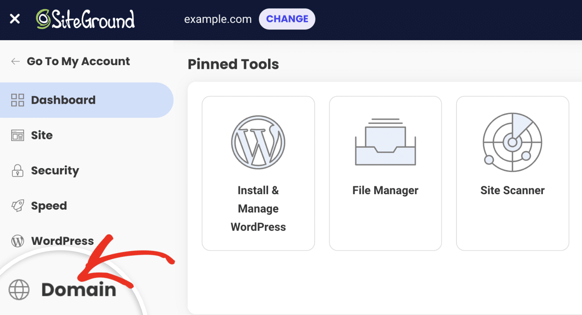The height and width of the screenshot is (315, 582).
Task: Click the WordPress logo icon in sidebar
Action: pos(17,240)
